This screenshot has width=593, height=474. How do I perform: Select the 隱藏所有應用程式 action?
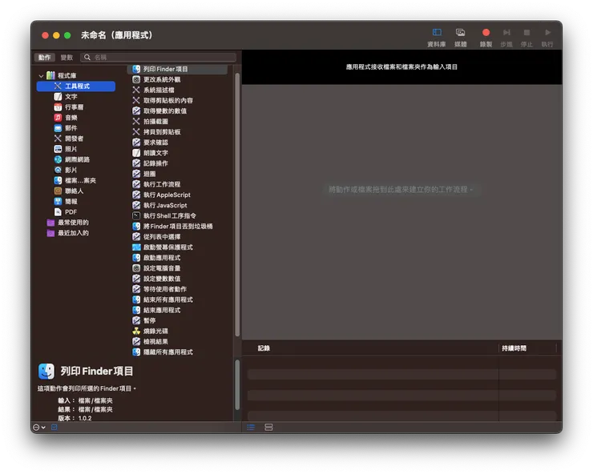coord(163,352)
